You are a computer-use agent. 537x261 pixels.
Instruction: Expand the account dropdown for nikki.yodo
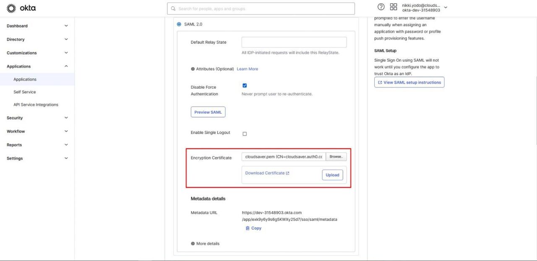pos(445,7)
